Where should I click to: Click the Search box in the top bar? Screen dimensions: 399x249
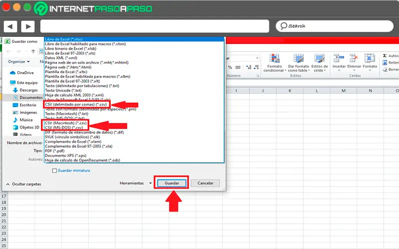pyautogui.click(x=334, y=26)
